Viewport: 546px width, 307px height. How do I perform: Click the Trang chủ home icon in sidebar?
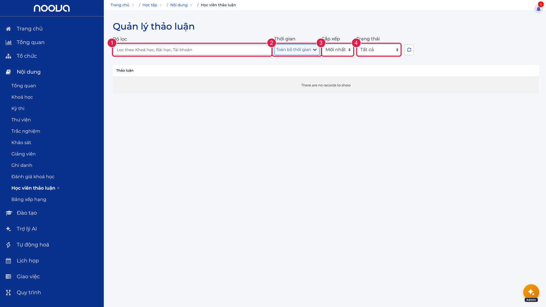click(x=9, y=29)
